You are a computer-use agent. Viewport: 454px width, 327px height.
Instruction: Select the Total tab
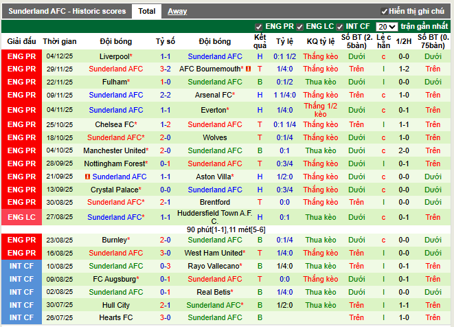(146, 11)
